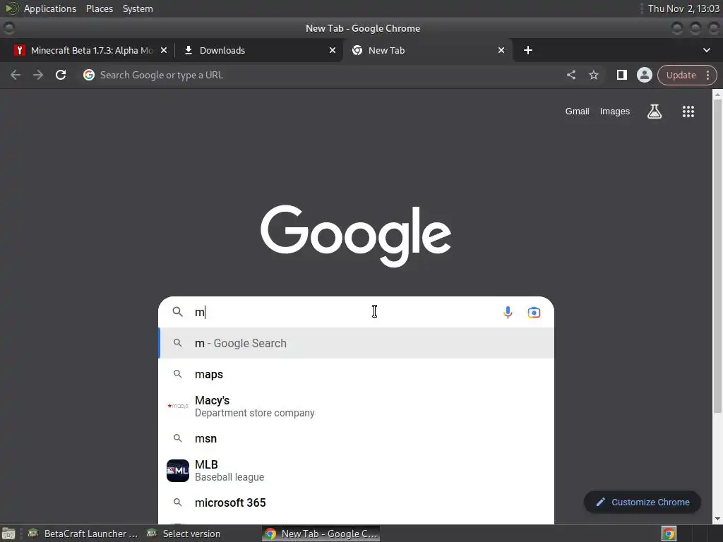Switch to BetaCraft Launcher in taskbar

click(83, 534)
